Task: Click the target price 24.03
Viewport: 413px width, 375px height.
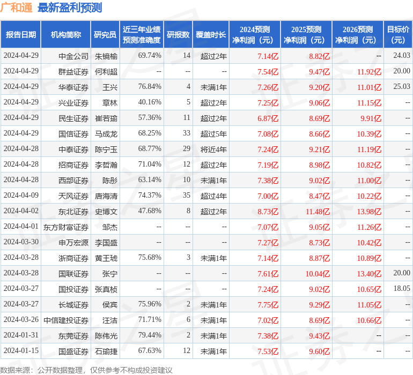Action: (402, 55)
